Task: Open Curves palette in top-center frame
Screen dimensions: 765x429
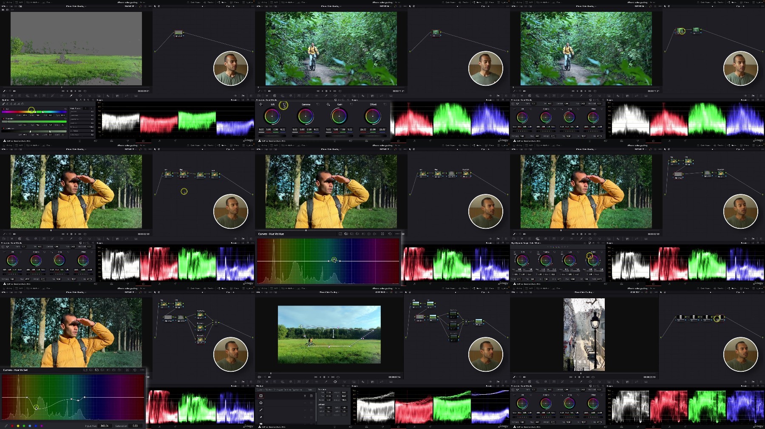Action: click(307, 96)
